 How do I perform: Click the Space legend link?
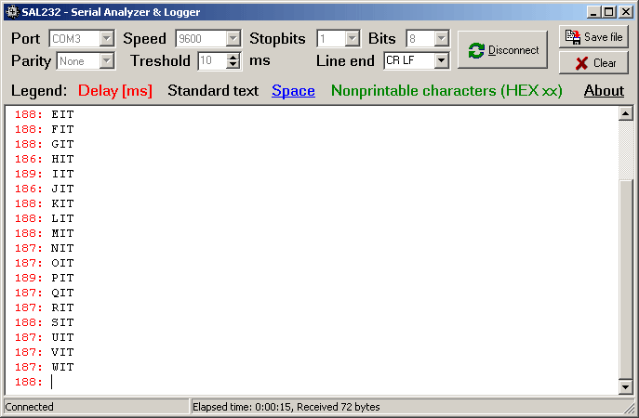click(x=293, y=91)
